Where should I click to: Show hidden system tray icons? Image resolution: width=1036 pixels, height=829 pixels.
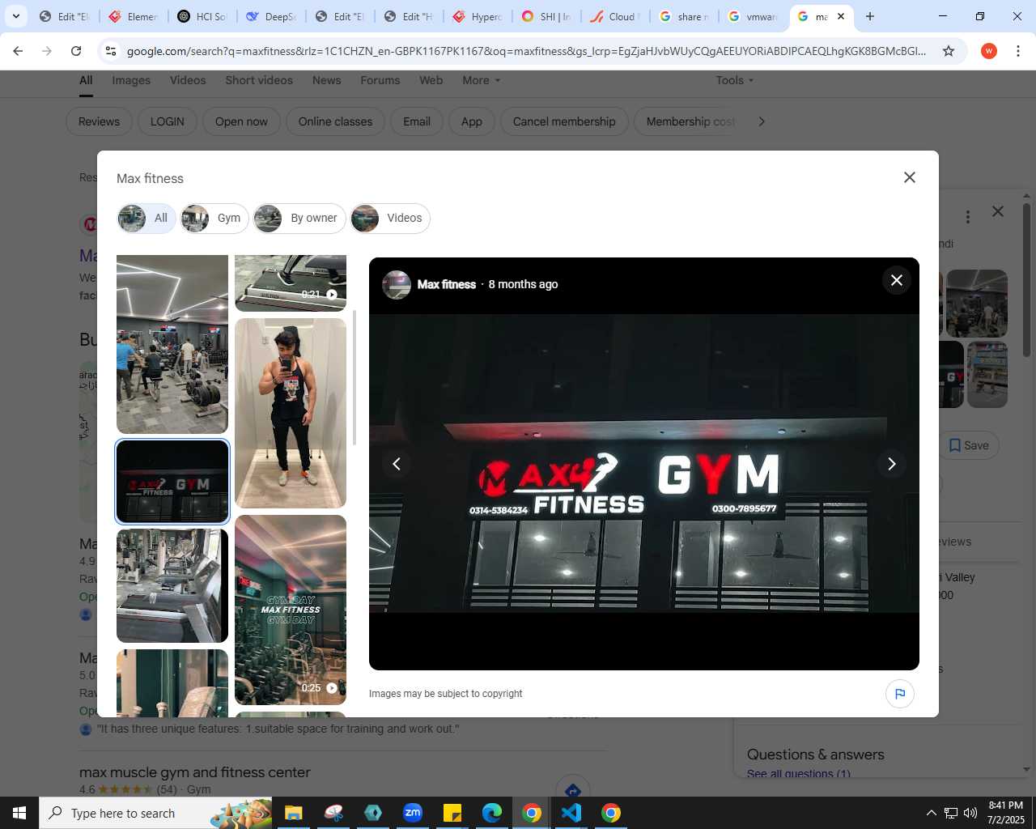931,813
